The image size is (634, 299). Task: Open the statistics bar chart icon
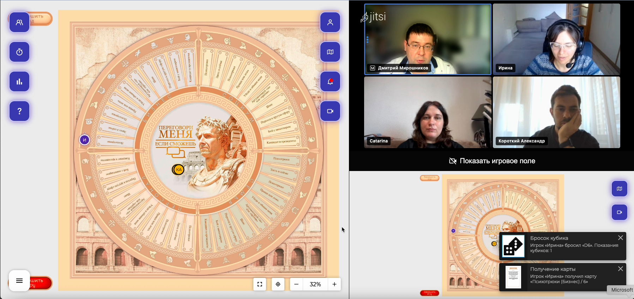(x=19, y=81)
